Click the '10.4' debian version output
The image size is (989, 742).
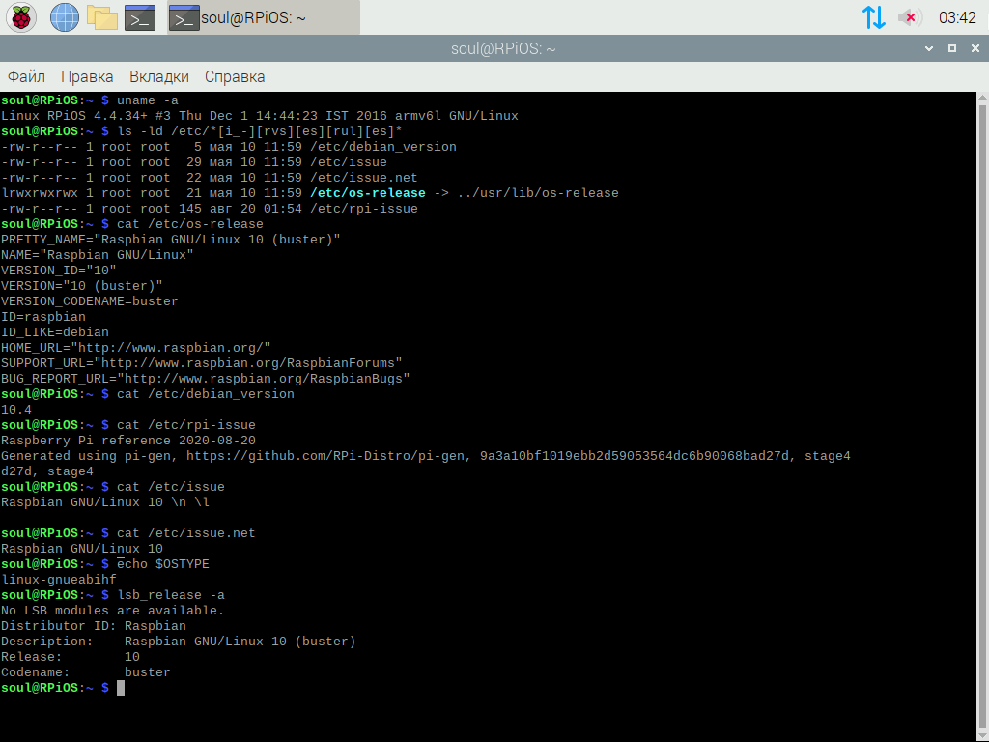[x=15, y=410]
